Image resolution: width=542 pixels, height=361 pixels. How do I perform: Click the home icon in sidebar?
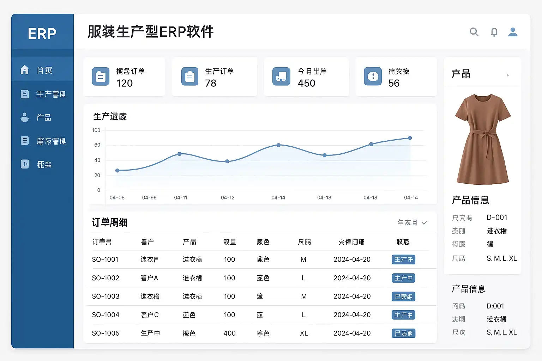point(25,70)
